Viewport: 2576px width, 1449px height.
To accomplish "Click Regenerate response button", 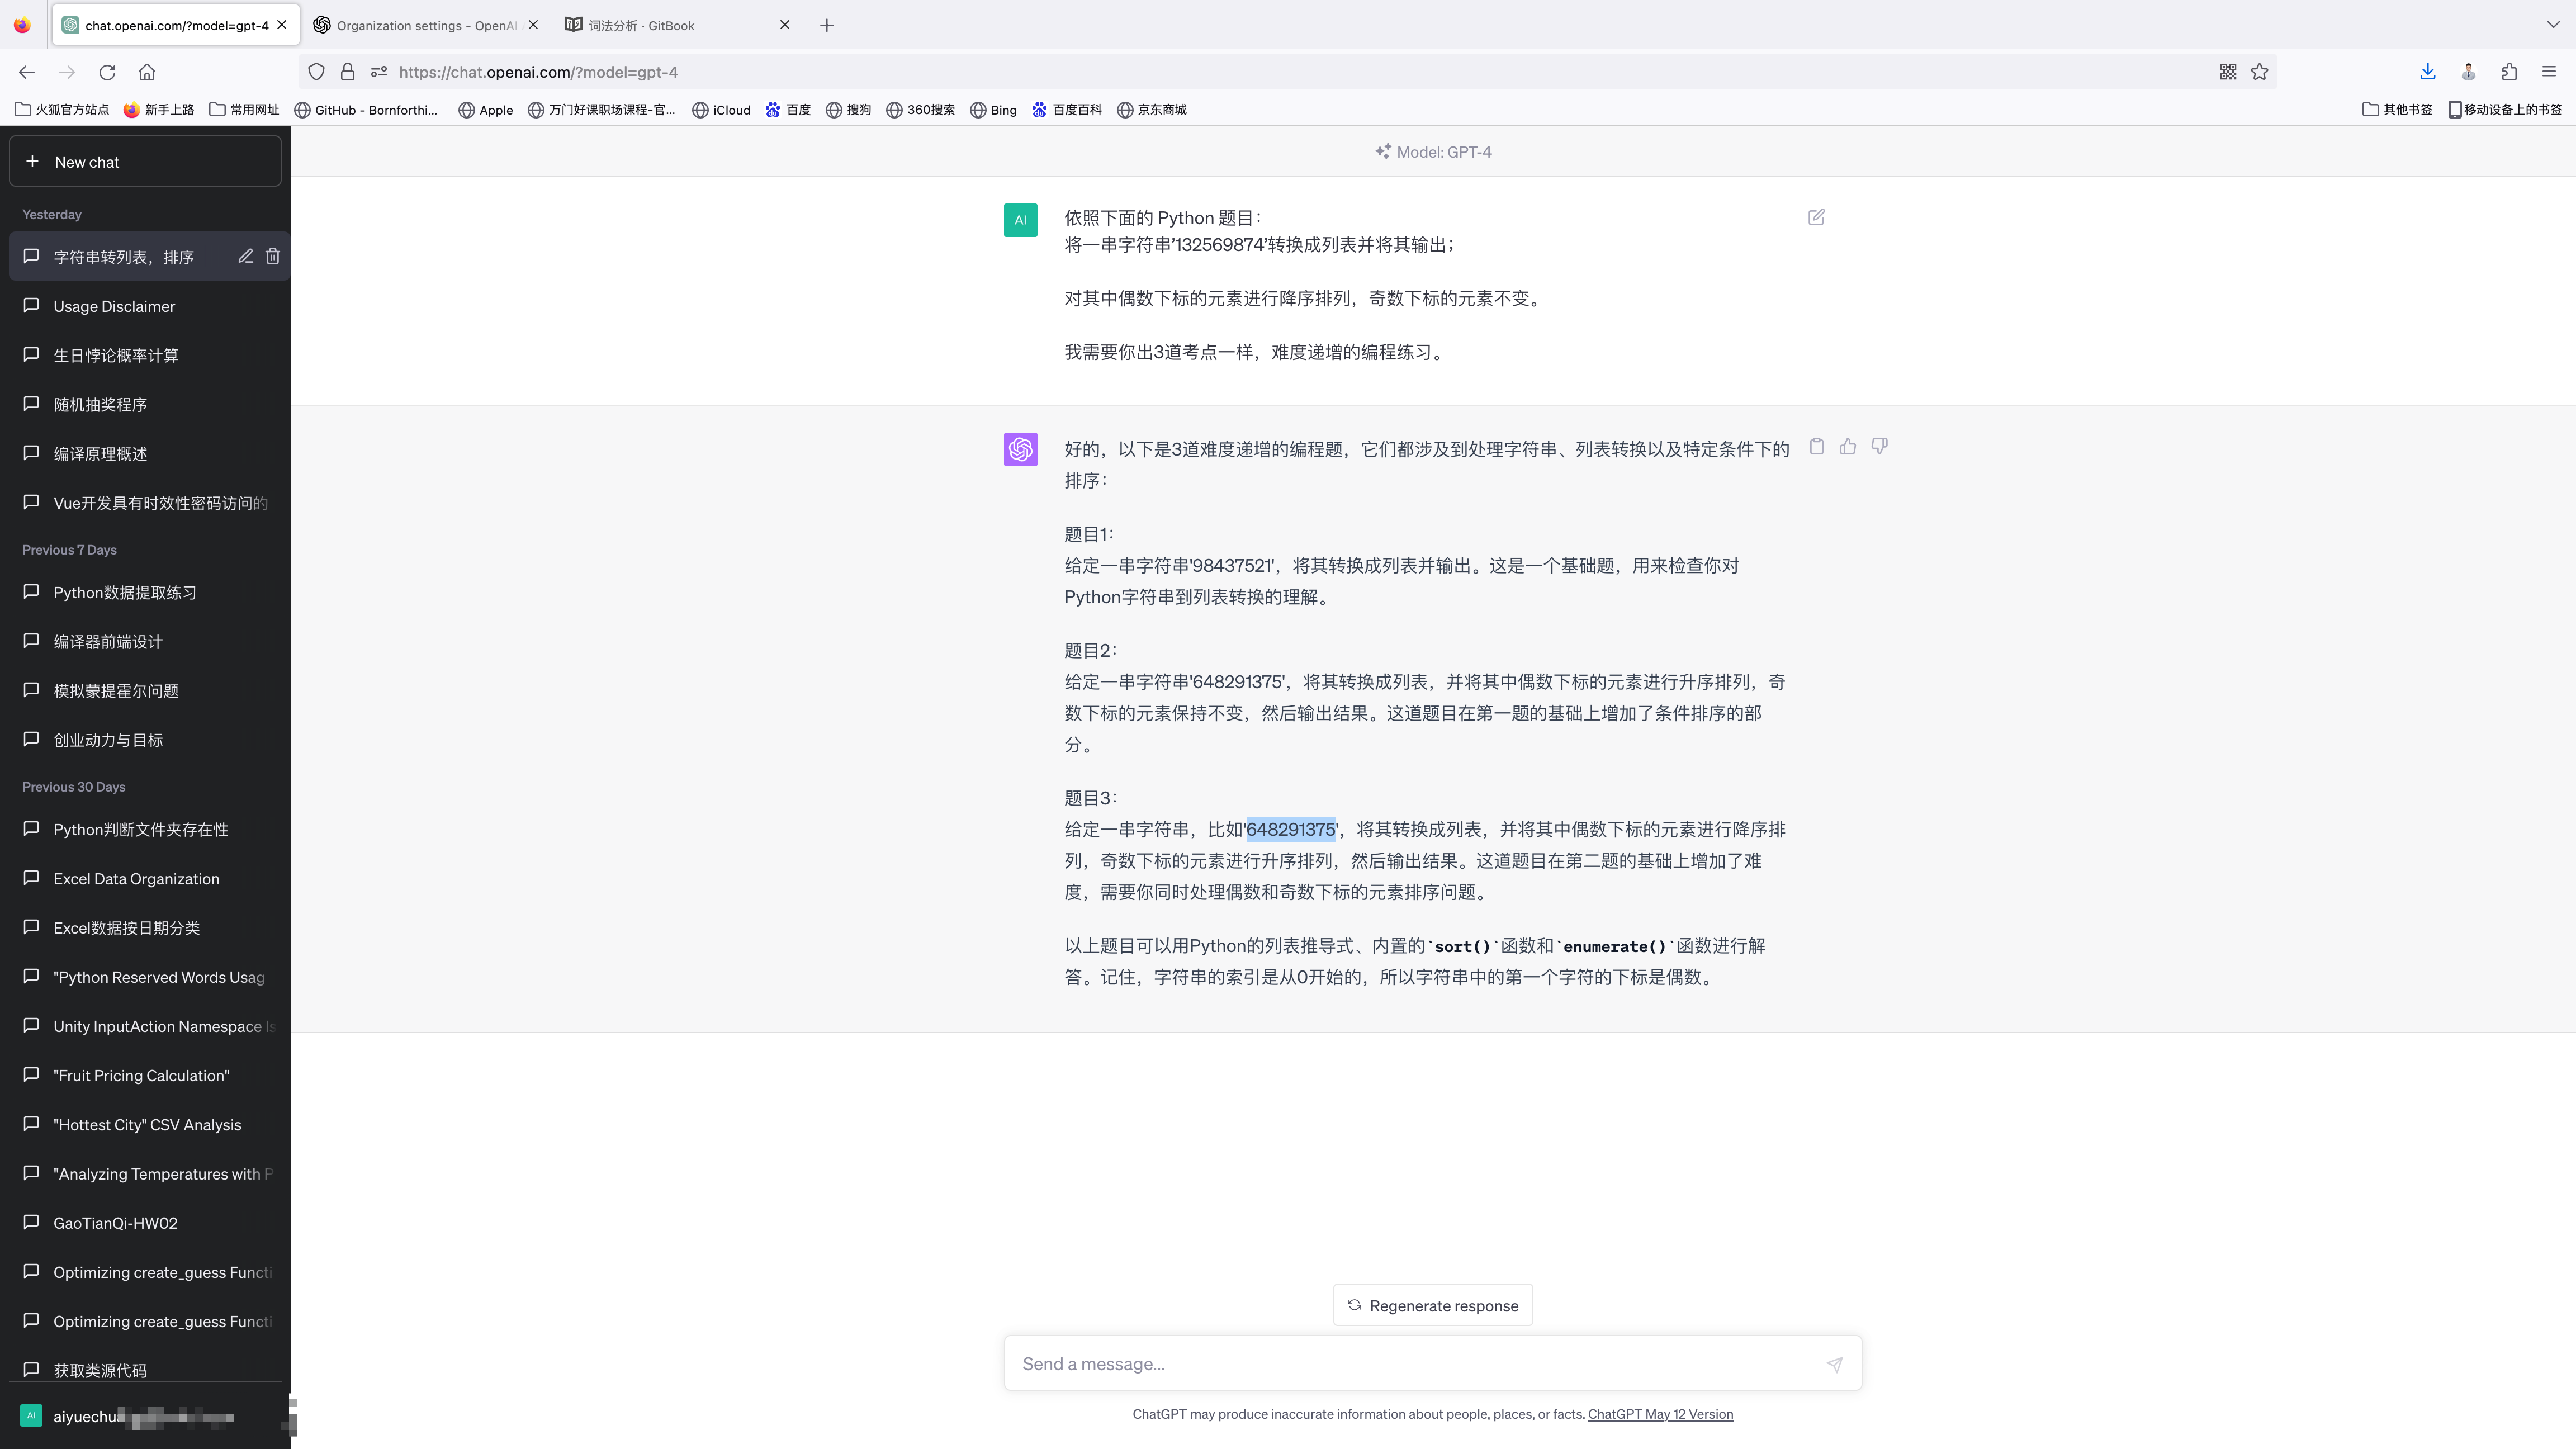I will tap(1432, 1305).
